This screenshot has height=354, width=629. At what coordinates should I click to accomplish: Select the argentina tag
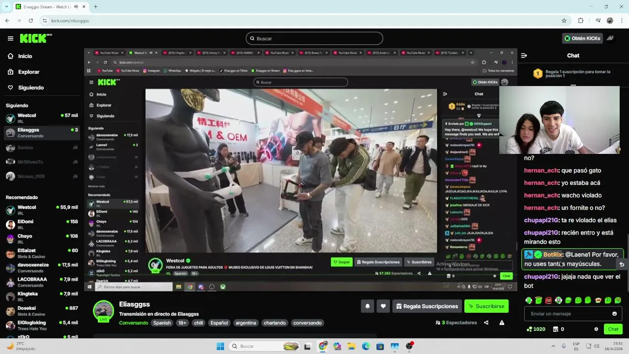(246, 323)
